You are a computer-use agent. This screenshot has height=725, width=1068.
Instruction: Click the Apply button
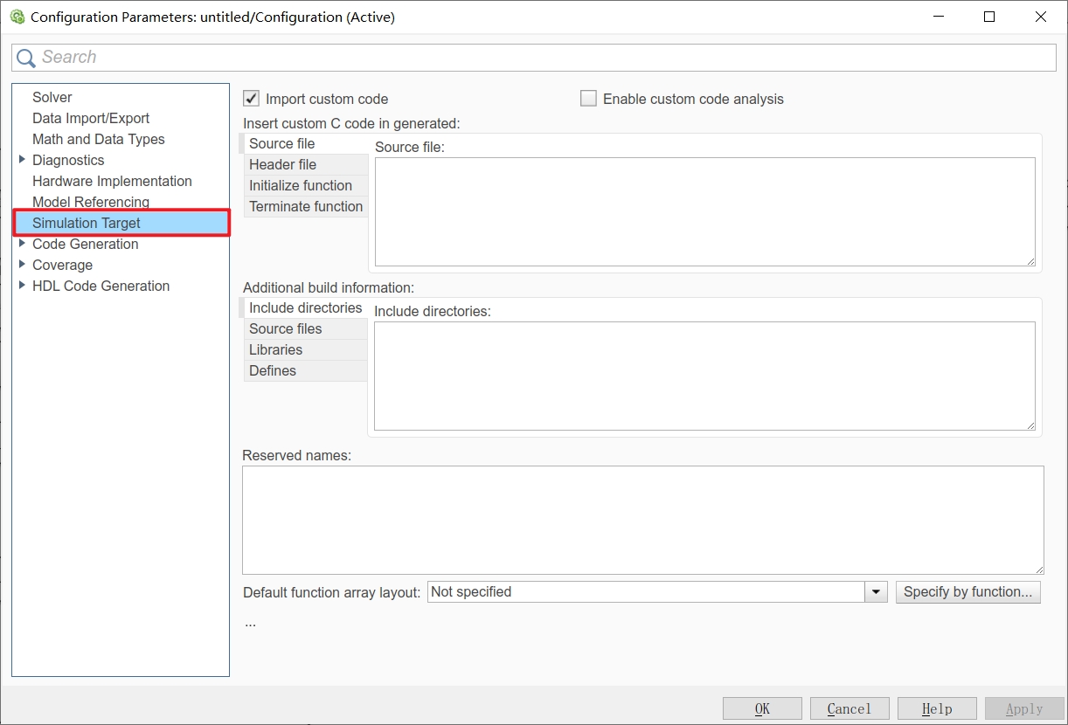coord(1023,708)
